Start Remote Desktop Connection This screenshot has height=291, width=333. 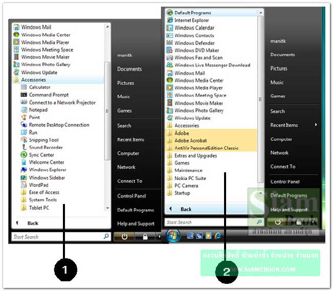pos(55,125)
